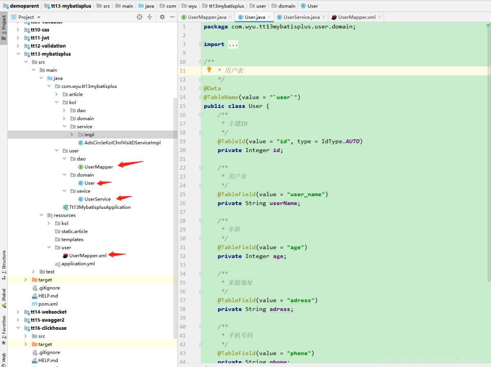
Task: Switch to the UserMapper.xml tab
Action: (356, 17)
